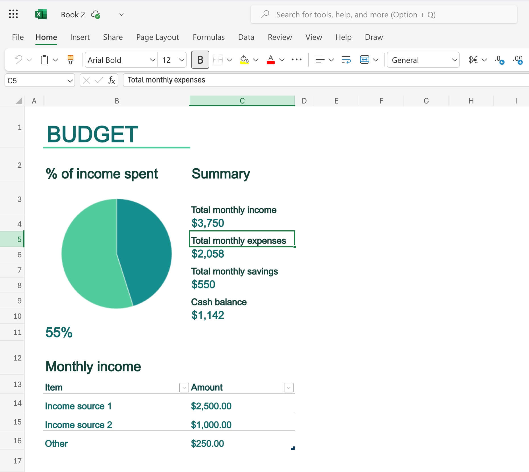Click the 55% value cell
Screen dimensions: 529x472
(116, 332)
